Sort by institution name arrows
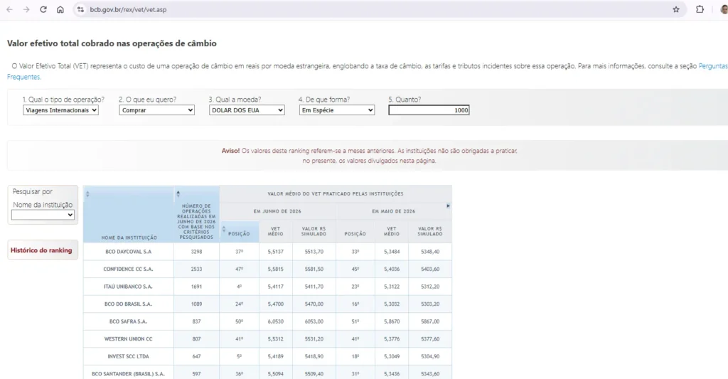This screenshot has height=379, width=728. tap(87, 193)
